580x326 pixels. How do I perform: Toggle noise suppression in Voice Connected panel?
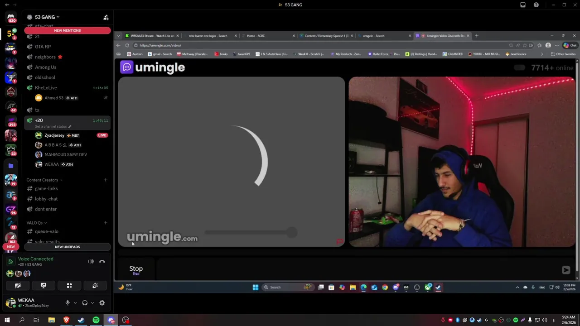91,262
